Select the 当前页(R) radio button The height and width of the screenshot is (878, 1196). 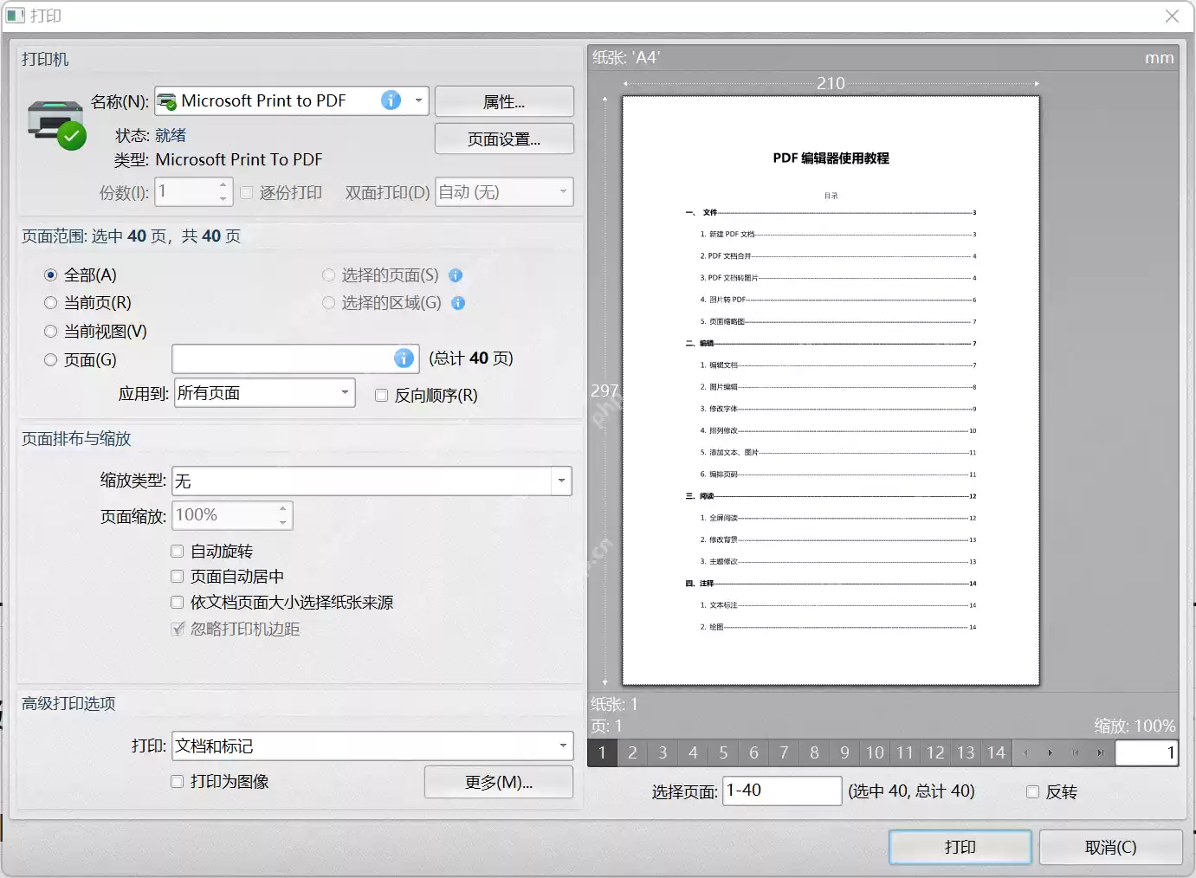(x=50, y=302)
